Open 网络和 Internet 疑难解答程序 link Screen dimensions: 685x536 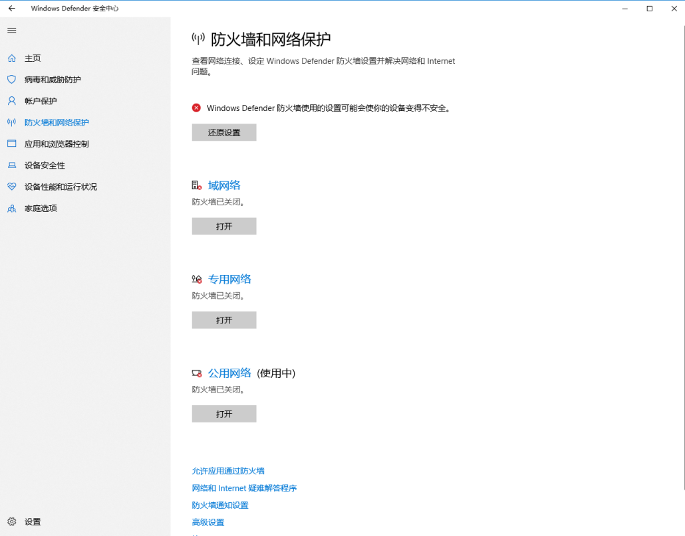point(244,488)
